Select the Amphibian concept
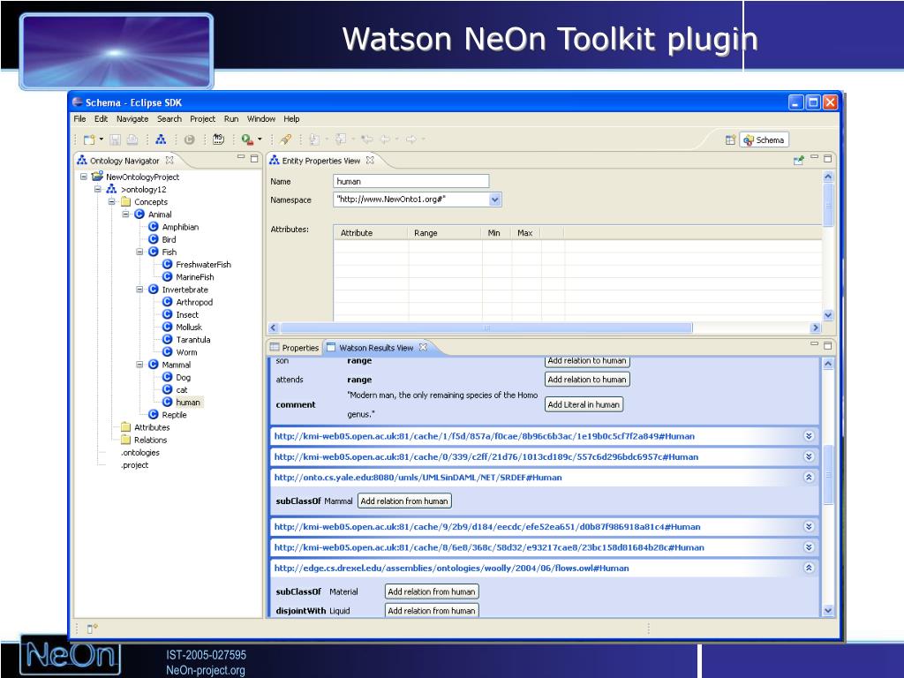The image size is (904, 678). coord(180,227)
